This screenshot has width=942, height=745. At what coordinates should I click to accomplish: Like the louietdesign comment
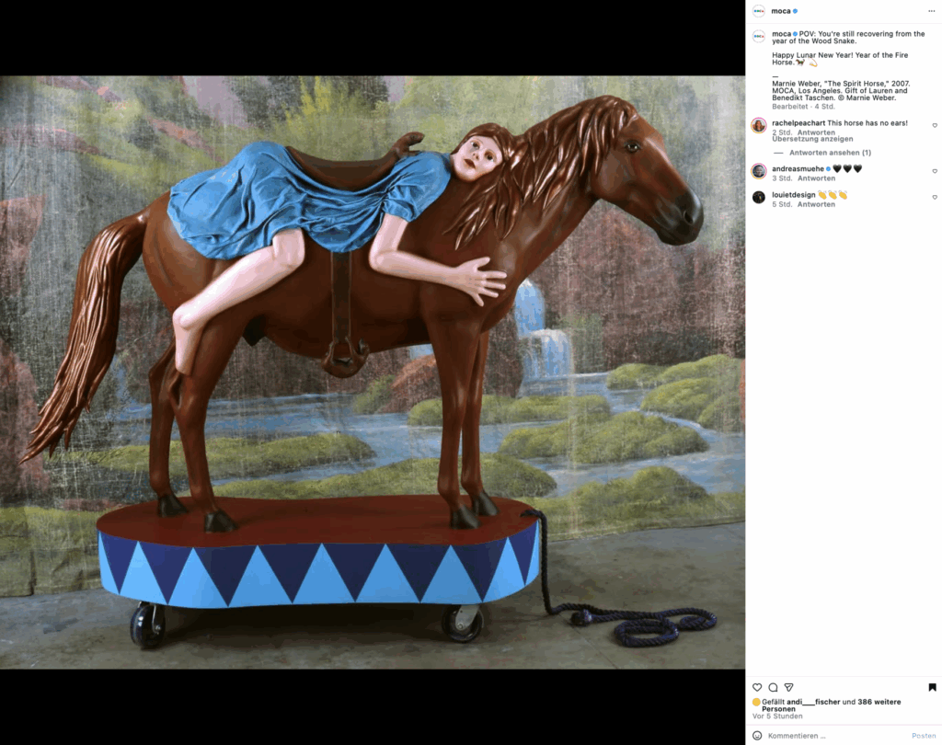[935, 197]
